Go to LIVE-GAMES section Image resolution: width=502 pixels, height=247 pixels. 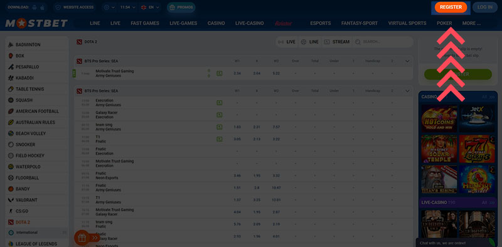pyautogui.click(x=183, y=23)
